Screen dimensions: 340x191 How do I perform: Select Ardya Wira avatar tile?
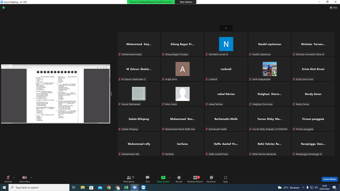point(182,69)
